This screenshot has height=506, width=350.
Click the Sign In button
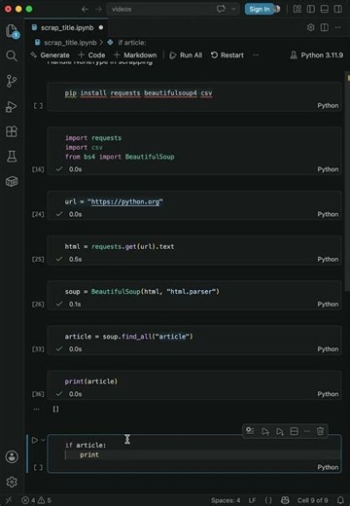260,9
